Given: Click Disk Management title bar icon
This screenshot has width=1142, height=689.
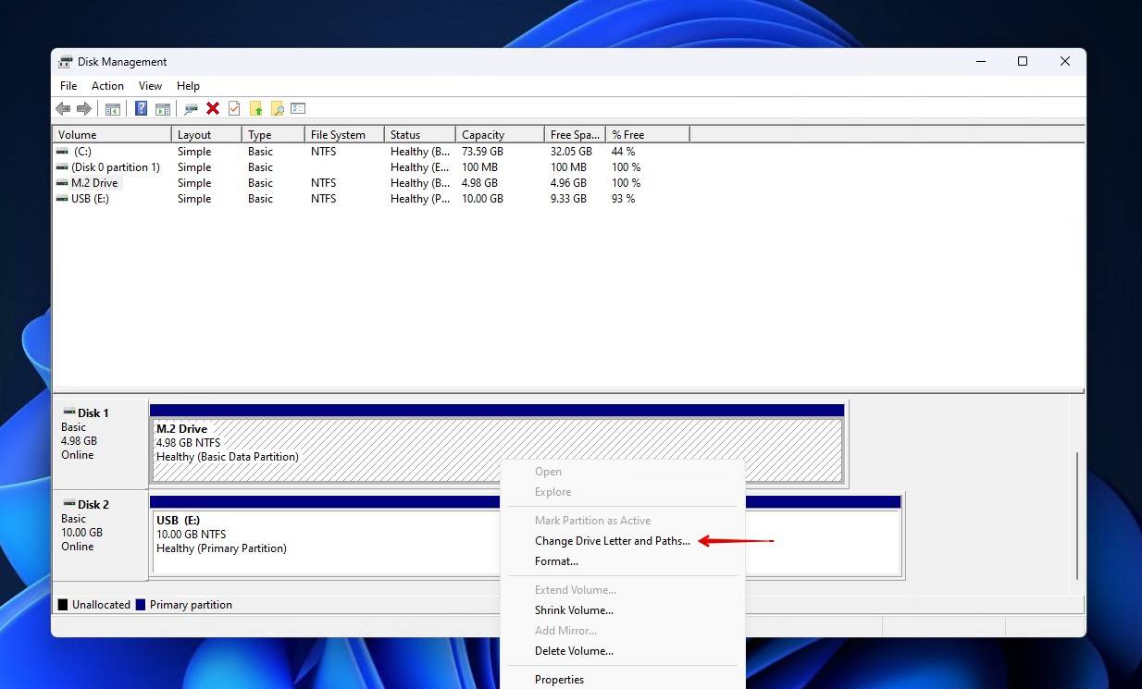Looking at the screenshot, I should tap(66, 62).
